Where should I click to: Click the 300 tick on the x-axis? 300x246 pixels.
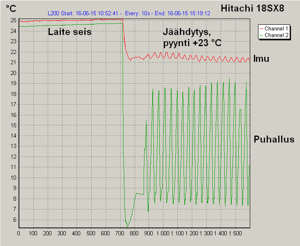(x=62, y=233)
